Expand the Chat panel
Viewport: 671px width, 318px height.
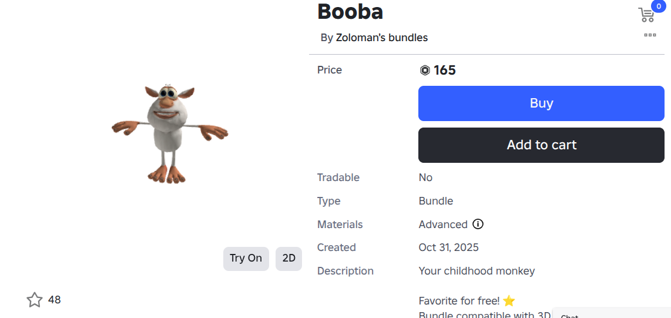click(x=611, y=314)
